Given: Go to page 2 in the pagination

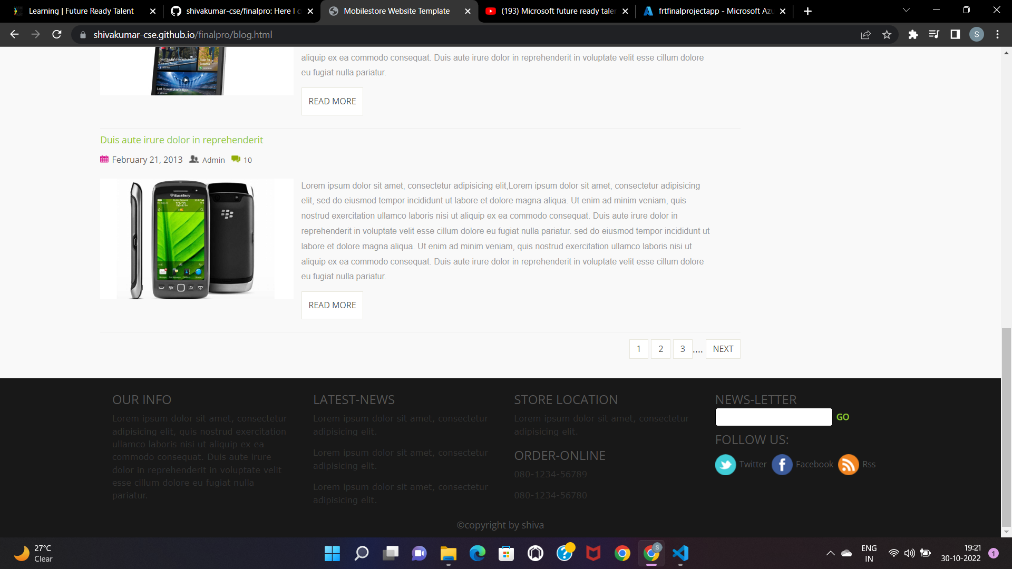Looking at the screenshot, I should point(660,349).
